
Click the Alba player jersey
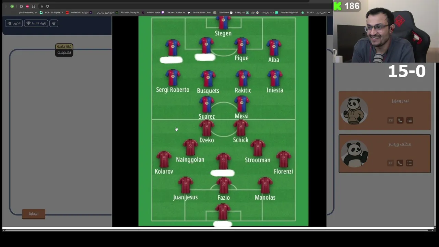pos(274,47)
